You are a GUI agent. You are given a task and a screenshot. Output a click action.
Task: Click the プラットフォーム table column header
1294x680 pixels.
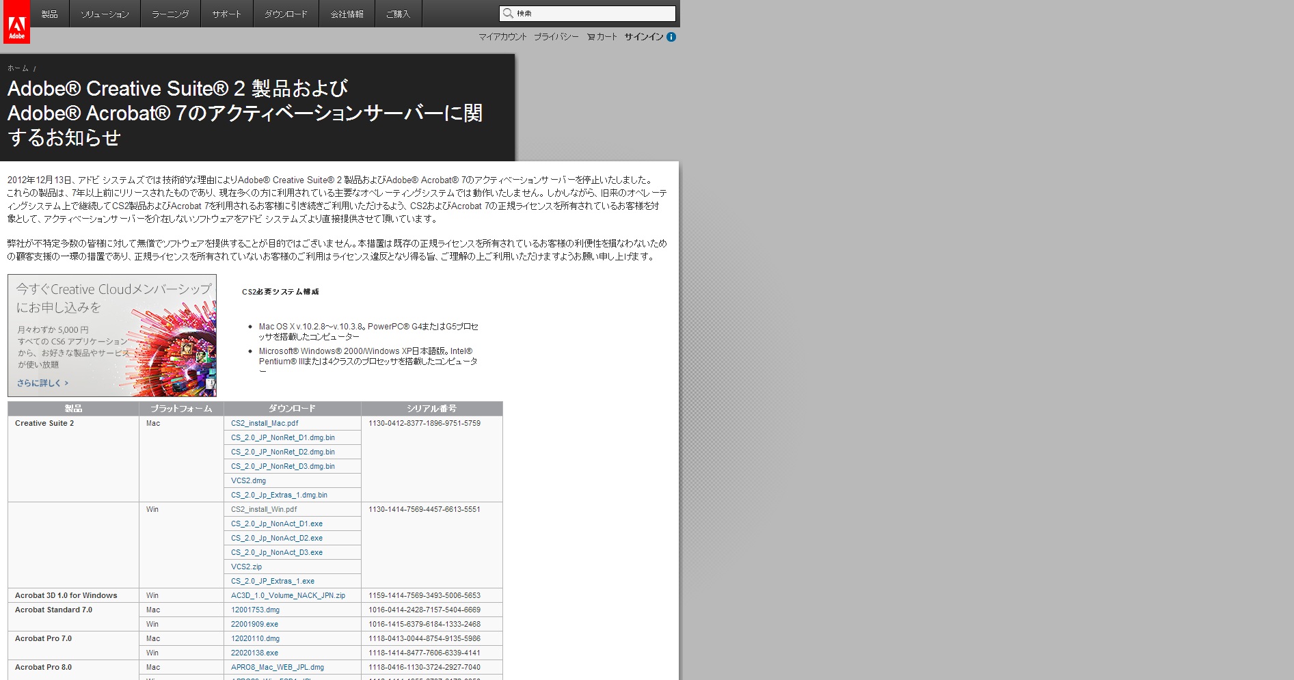181,409
